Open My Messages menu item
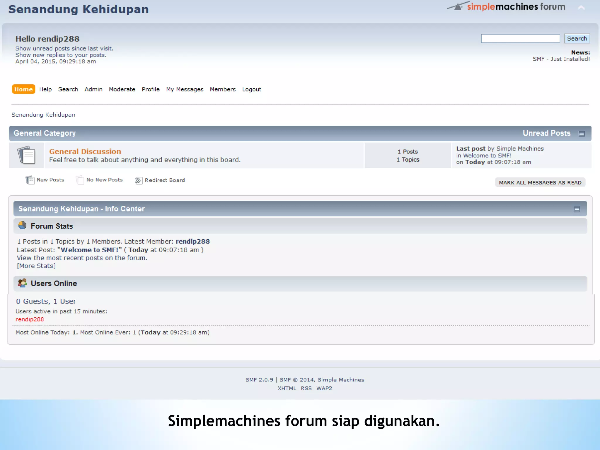 coord(185,89)
